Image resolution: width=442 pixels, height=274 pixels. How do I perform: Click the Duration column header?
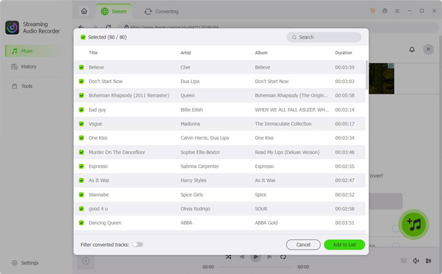(x=343, y=53)
